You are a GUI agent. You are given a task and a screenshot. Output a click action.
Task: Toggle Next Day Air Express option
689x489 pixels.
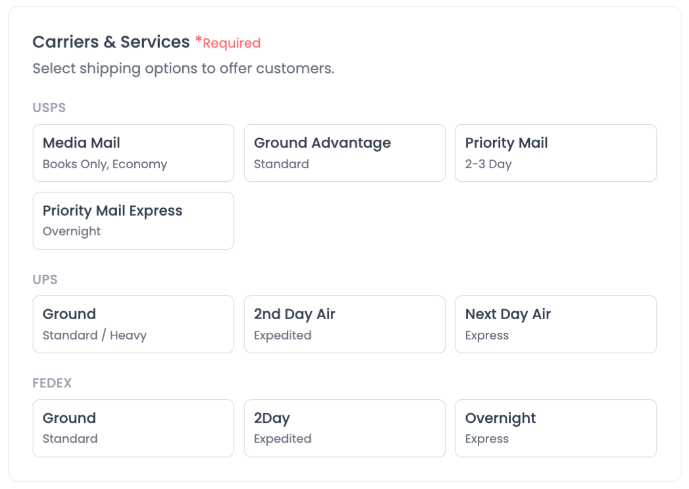(x=556, y=324)
